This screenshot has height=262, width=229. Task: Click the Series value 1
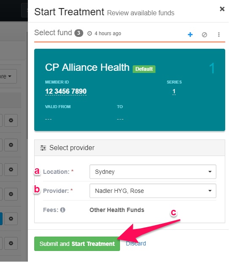174,91
